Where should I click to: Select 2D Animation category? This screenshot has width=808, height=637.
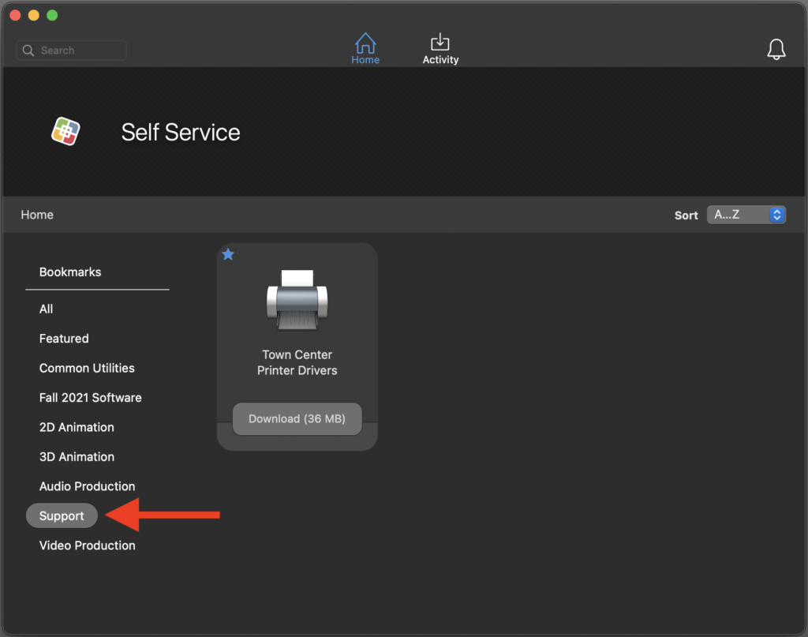coord(77,427)
